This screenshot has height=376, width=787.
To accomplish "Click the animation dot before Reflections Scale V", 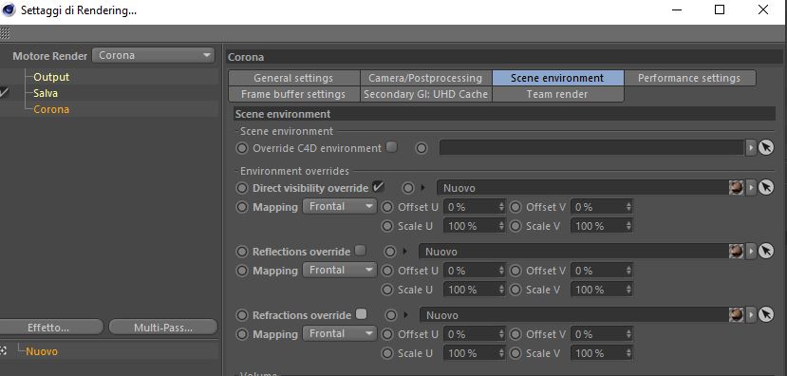I will pos(515,290).
